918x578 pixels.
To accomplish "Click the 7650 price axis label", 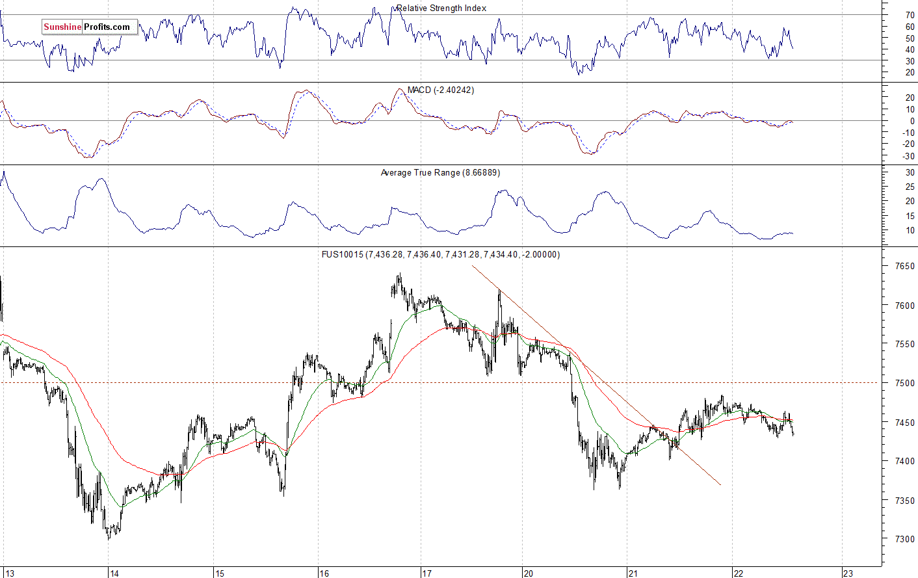I will tap(904, 266).
